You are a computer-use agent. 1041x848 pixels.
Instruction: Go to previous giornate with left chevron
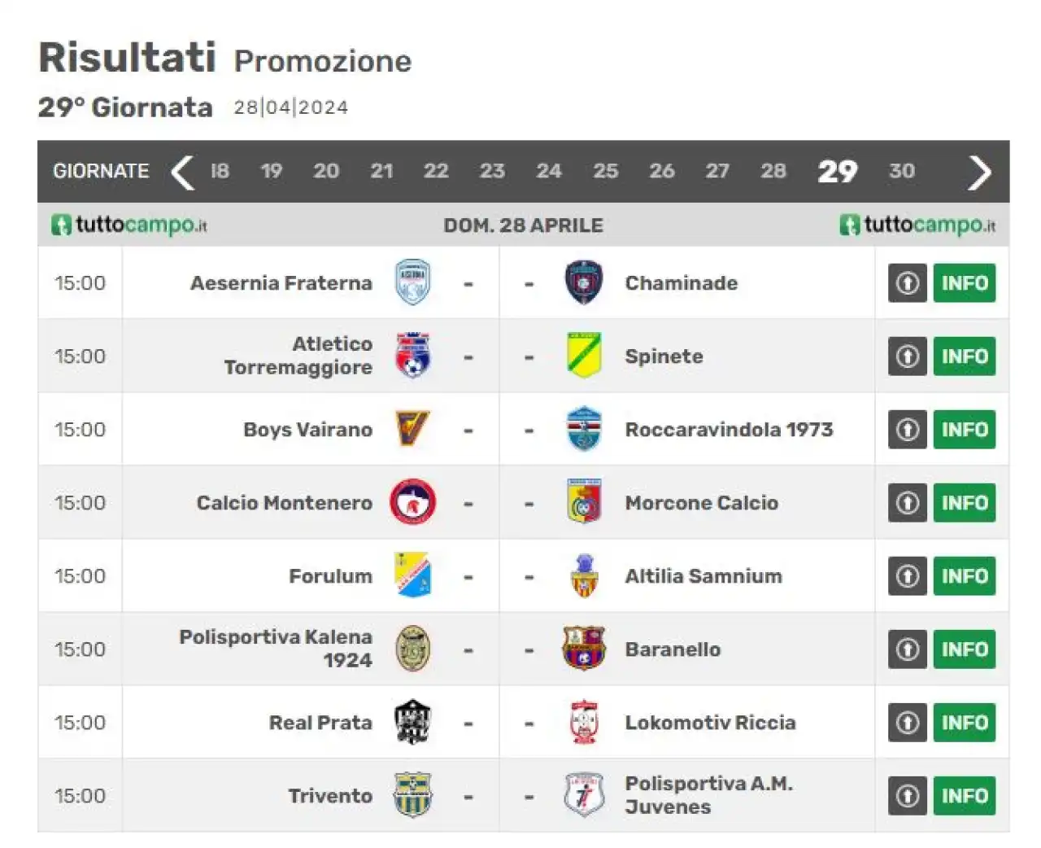(x=182, y=172)
